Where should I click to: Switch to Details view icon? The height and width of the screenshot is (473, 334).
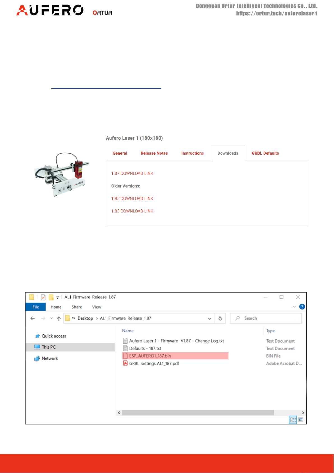pyautogui.click(x=293, y=420)
